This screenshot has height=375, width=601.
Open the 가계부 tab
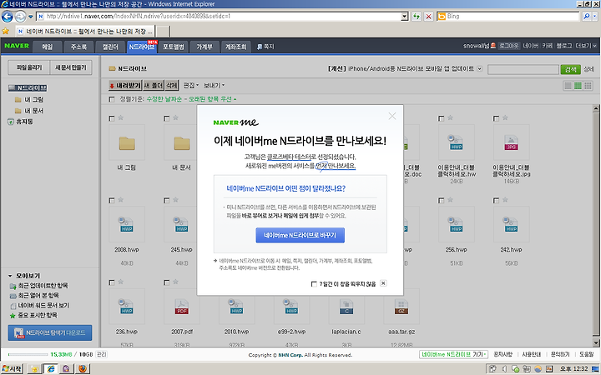[x=205, y=47]
